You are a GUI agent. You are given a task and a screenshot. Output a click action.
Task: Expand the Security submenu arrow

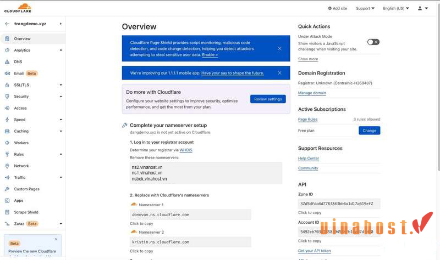[x=61, y=97]
